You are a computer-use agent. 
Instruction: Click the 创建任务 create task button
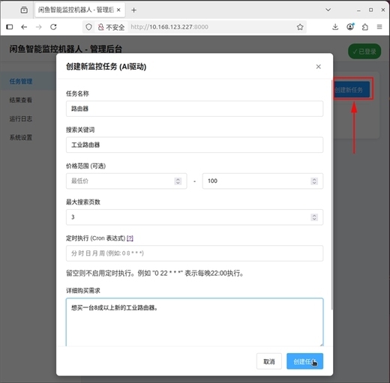(x=304, y=361)
